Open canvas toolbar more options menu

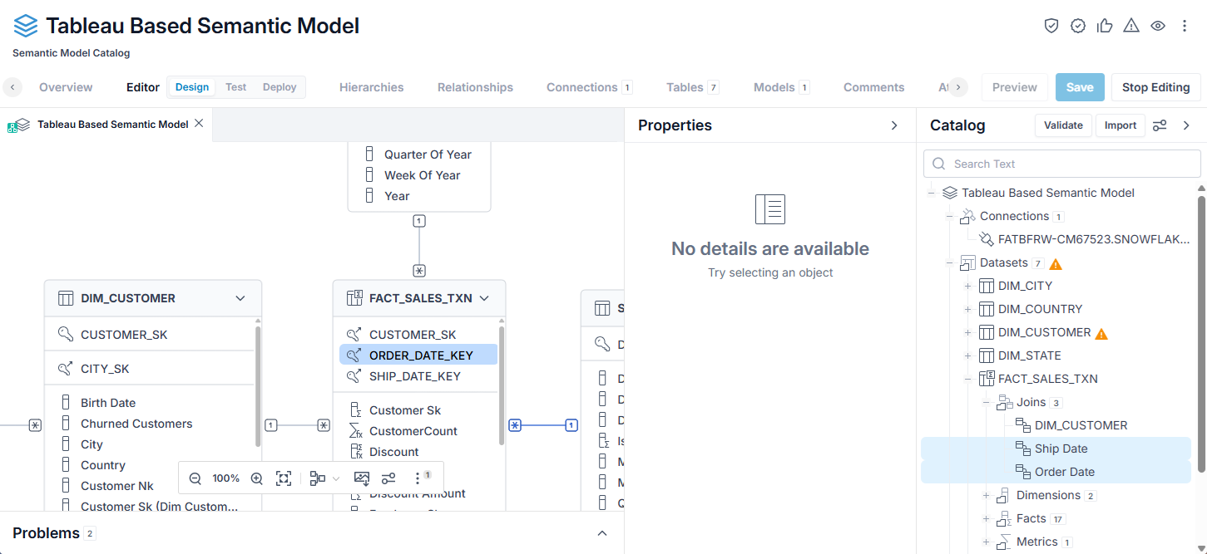coord(418,478)
